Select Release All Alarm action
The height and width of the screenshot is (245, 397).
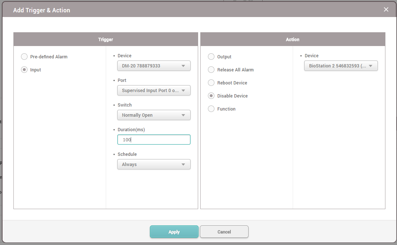point(211,70)
